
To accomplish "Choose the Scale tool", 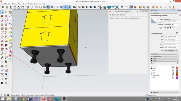I will pos(2,49).
